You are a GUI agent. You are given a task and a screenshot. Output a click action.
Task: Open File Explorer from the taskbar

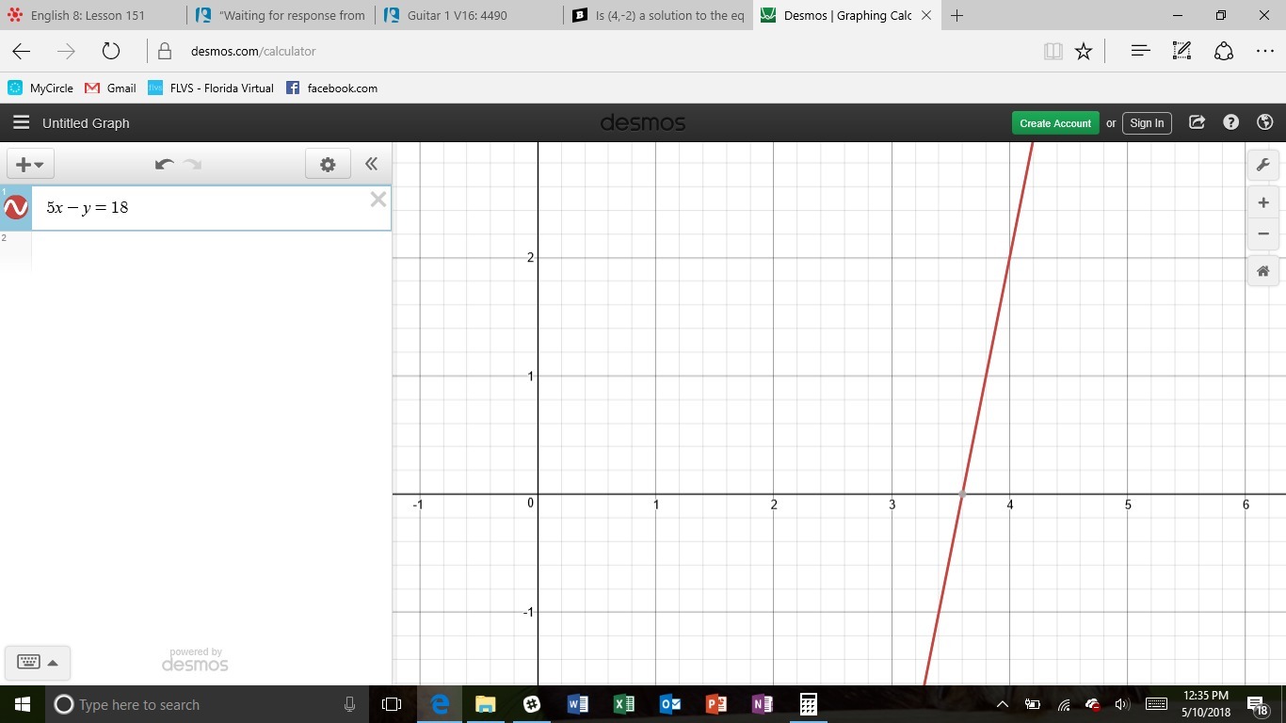tap(485, 704)
